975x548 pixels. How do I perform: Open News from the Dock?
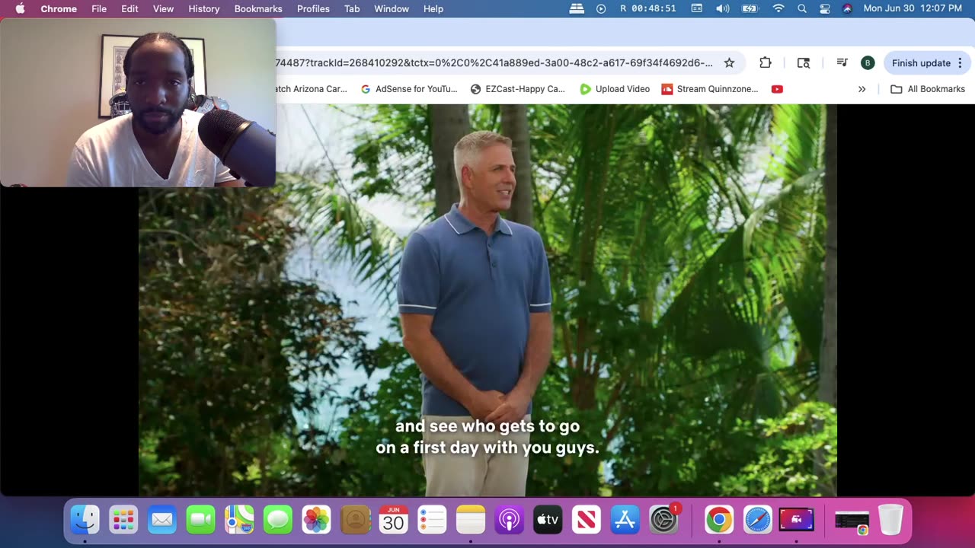coord(587,520)
